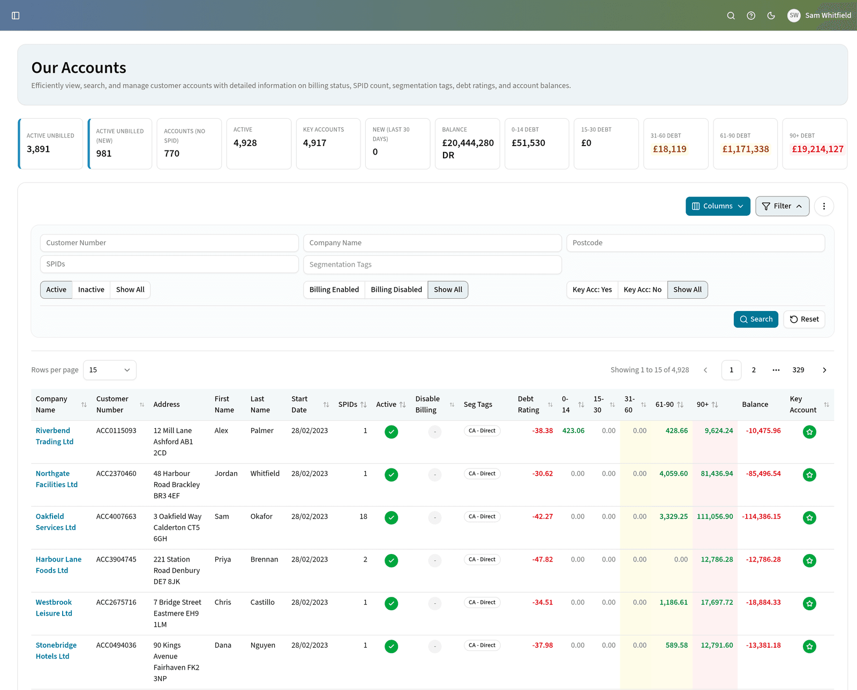This screenshot has width=857, height=690.
Task: Select Key Acc: Yes filter
Action: [592, 290]
